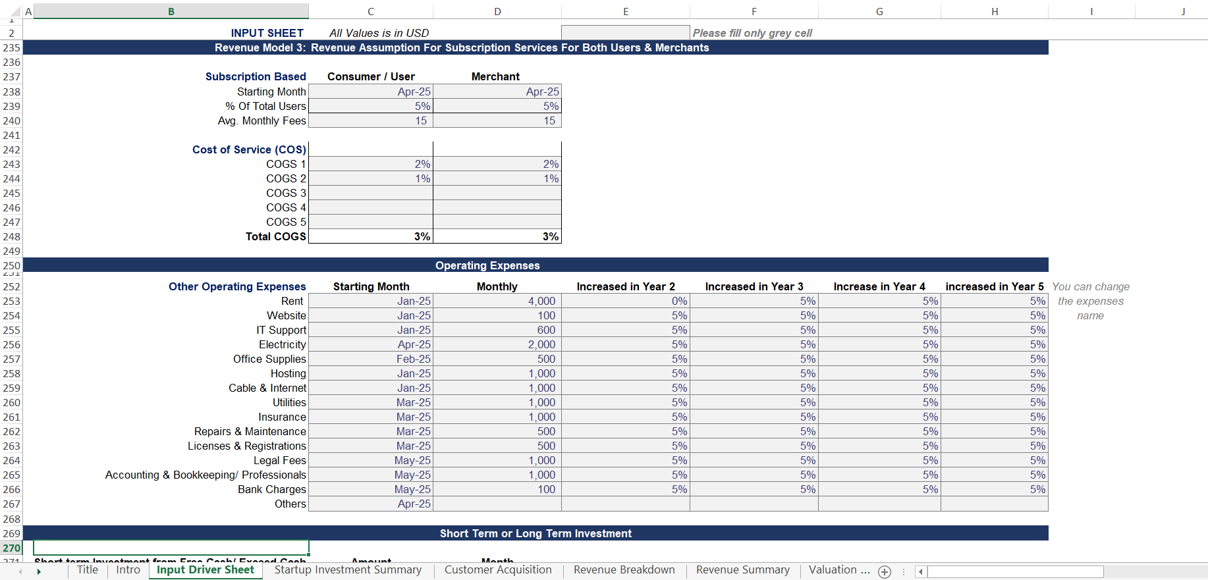Click empty Consumer COGS 3 cell
The height and width of the screenshot is (580, 1208).
[x=371, y=193]
